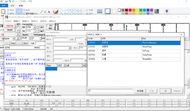Click the CQ macro button

(26, 100)
